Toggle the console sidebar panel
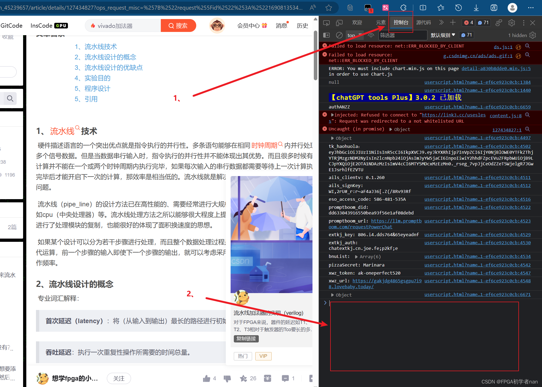 (326, 35)
